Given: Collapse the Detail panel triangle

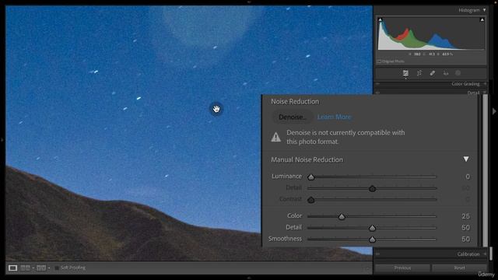Looking at the screenshot, I should tap(484, 93).
